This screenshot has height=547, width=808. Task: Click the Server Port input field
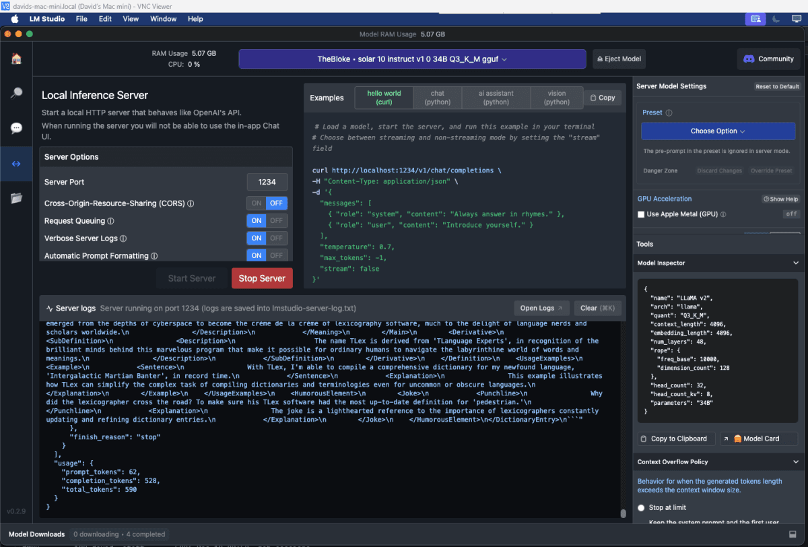267,182
